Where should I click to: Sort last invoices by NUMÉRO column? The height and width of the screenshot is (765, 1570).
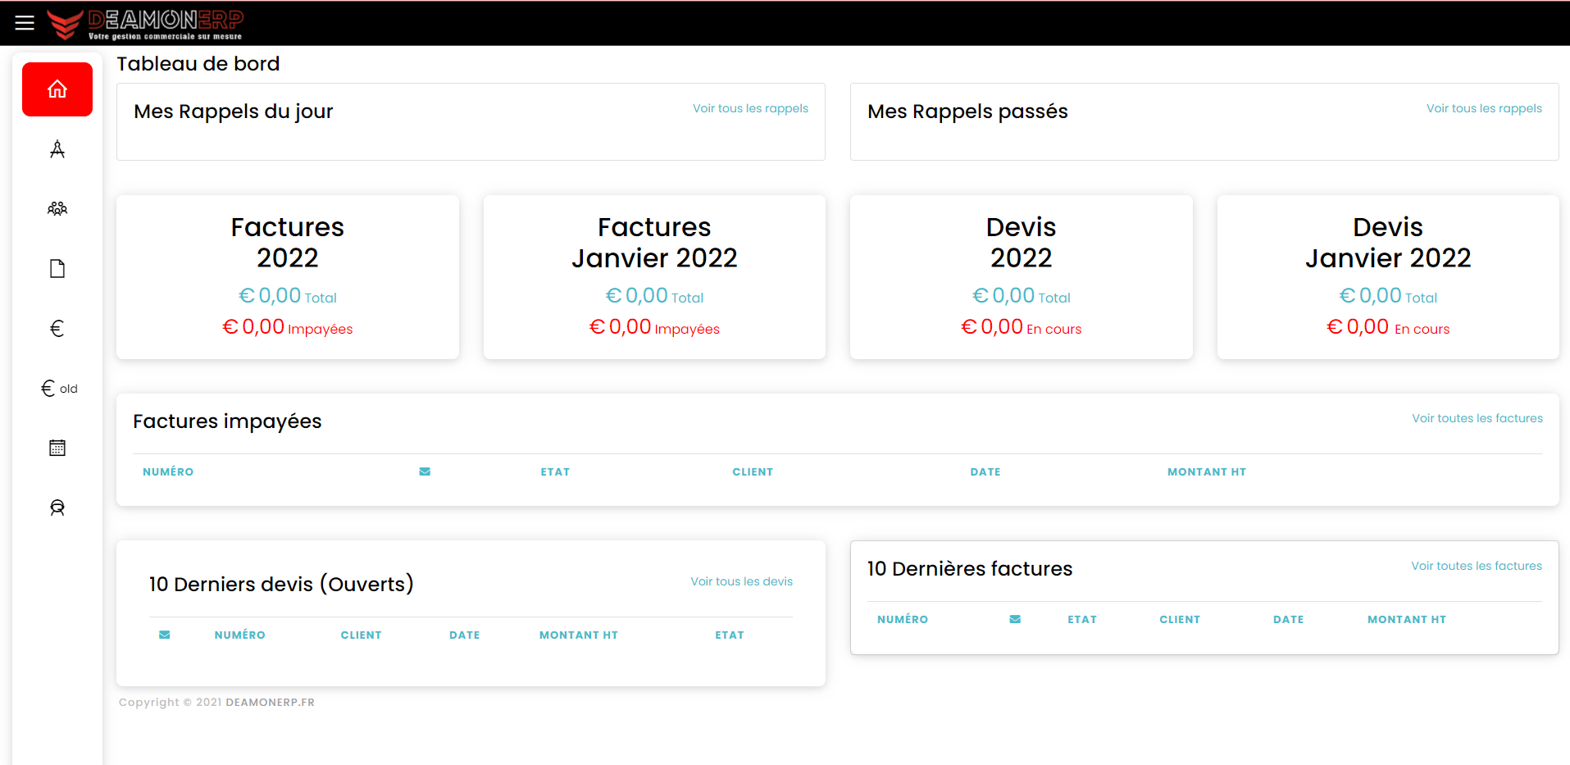coord(903,619)
